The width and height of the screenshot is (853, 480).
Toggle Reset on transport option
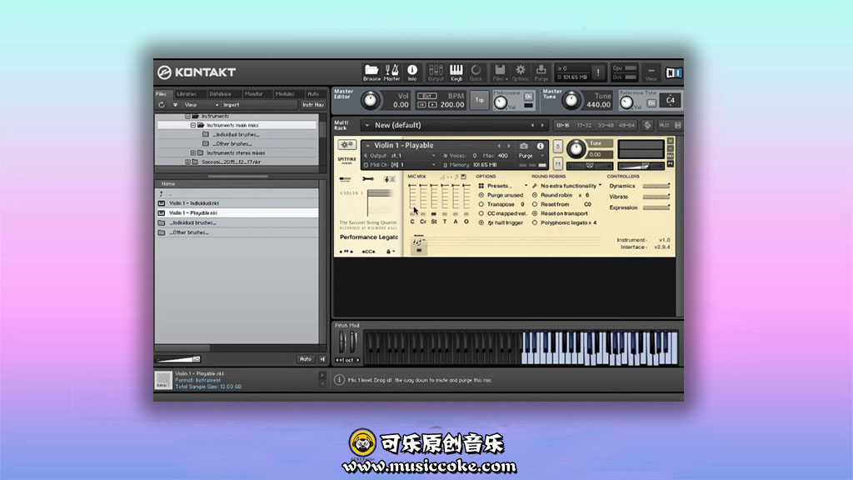[534, 214]
